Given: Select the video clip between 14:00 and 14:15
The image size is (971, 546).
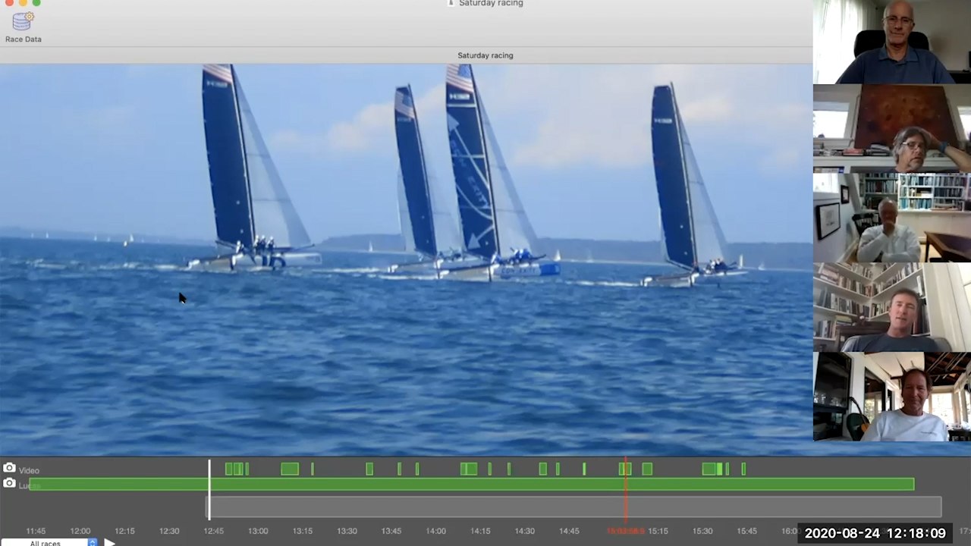Looking at the screenshot, I should pos(469,469).
